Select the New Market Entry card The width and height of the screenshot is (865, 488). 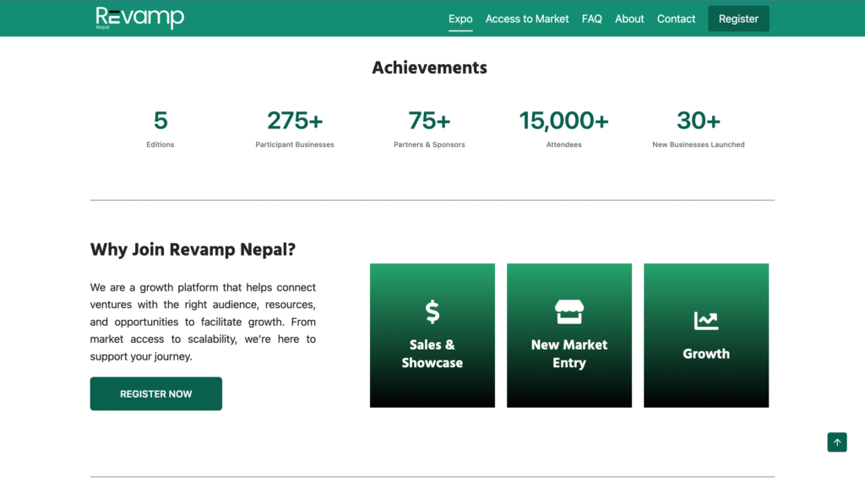click(x=569, y=335)
